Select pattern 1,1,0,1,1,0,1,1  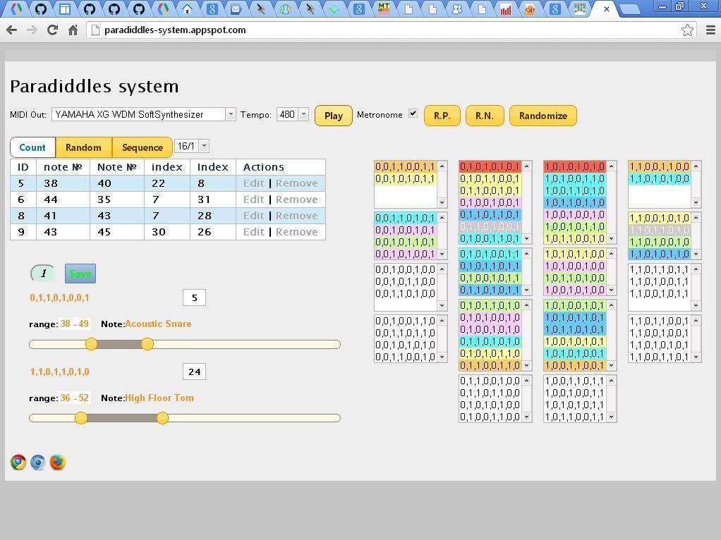click(660, 269)
